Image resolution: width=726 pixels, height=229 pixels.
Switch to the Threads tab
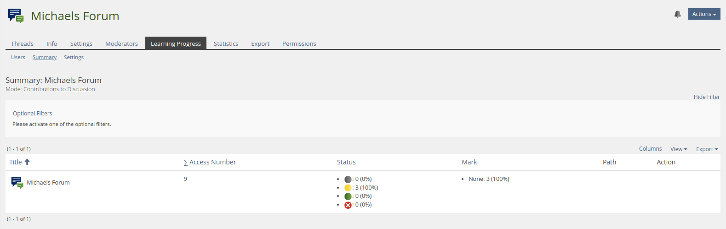[22, 44]
